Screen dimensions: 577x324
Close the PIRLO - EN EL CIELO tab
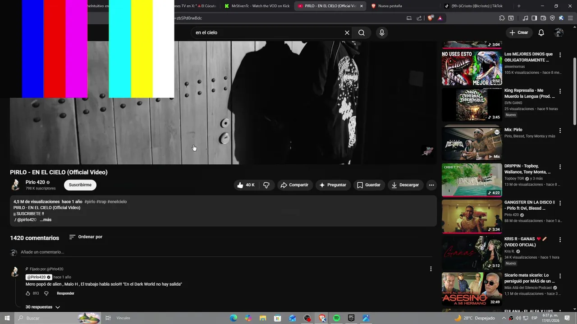[361, 6]
